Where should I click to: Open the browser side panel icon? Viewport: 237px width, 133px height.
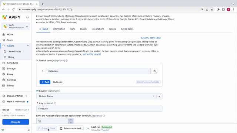223,10
